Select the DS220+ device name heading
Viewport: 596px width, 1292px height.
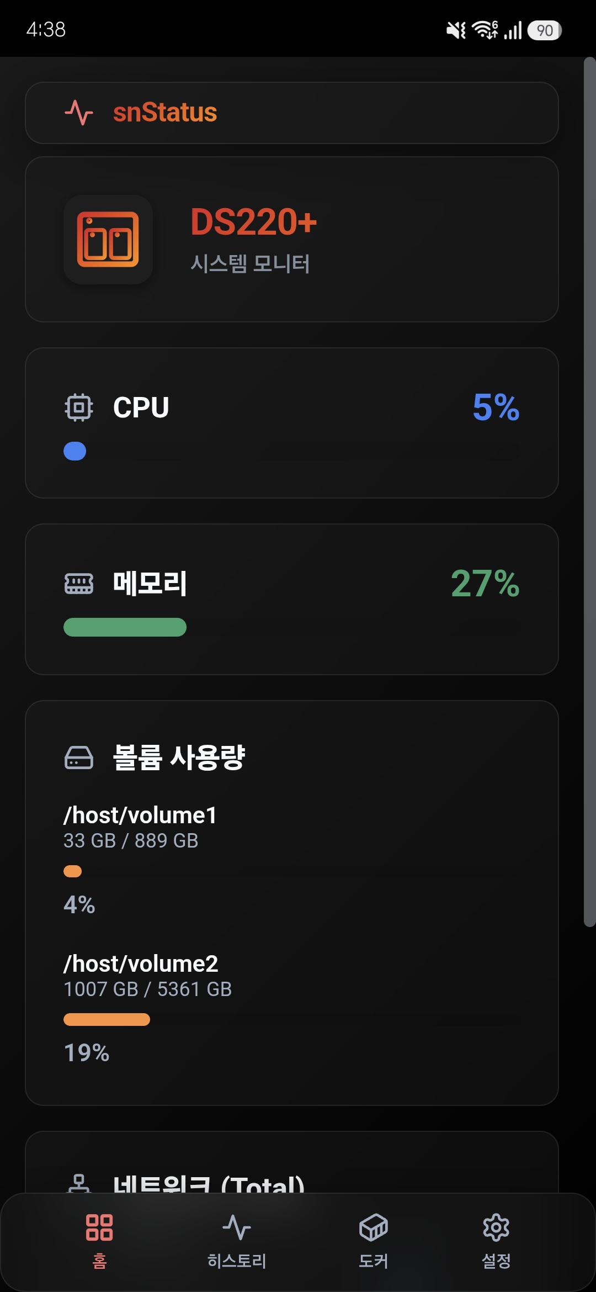click(x=253, y=222)
